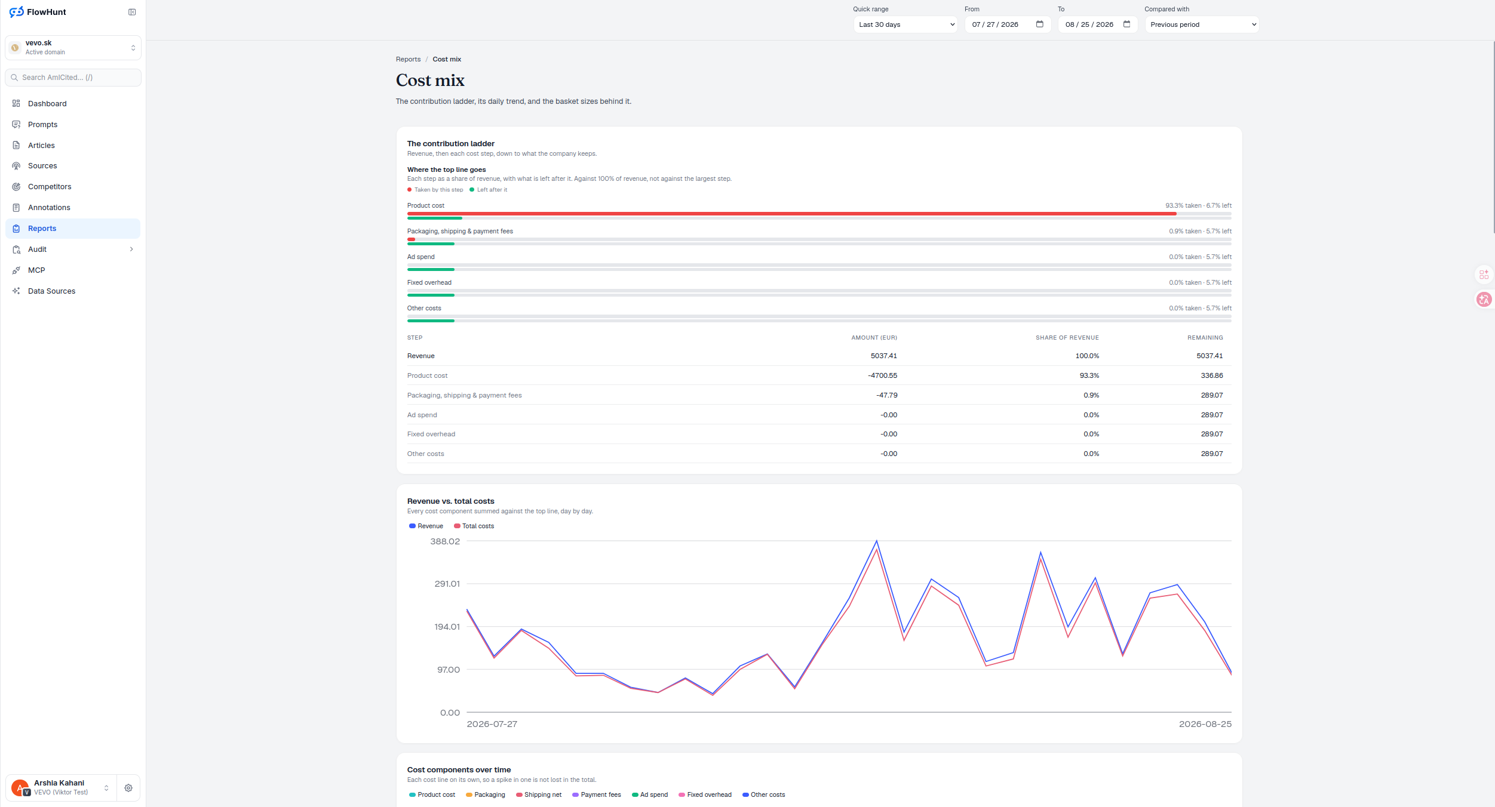Click the Annotations note icon

click(16, 208)
